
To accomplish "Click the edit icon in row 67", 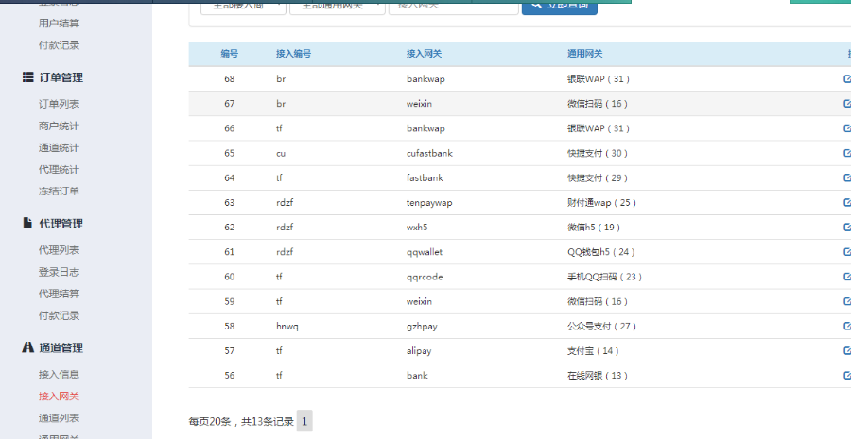I will [x=846, y=103].
